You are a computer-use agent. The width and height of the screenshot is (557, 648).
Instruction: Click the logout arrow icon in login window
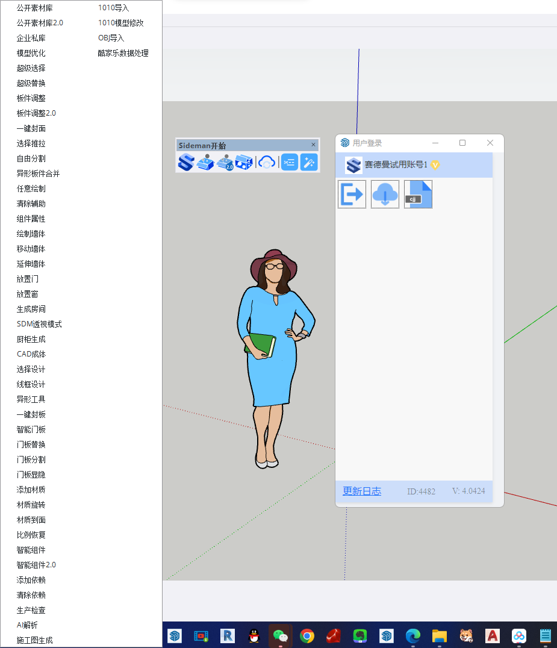pyautogui.click(x=352, y=194)
